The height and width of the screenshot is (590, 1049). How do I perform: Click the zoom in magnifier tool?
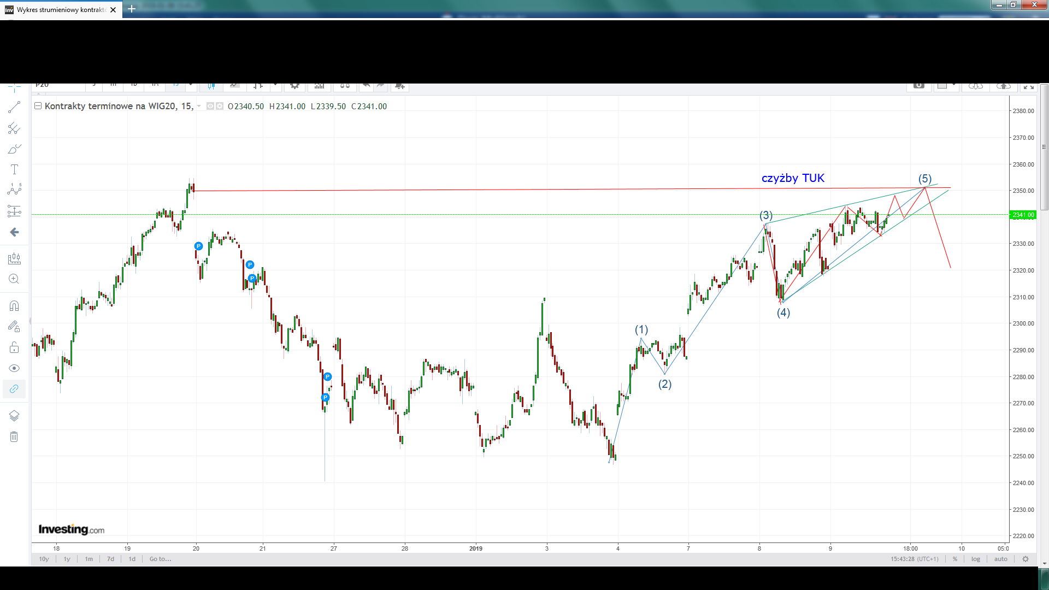pos(14,279)
